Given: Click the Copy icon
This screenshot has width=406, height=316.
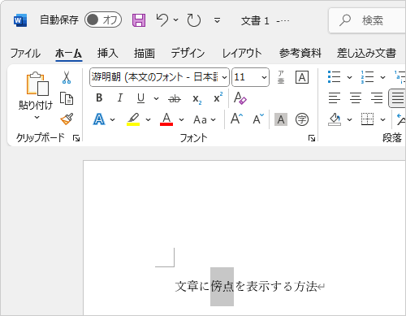Looking at the screenshot, I should click(67, 98).
